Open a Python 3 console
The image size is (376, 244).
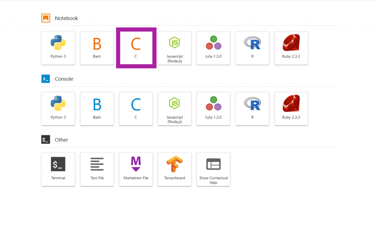point(58,108)
